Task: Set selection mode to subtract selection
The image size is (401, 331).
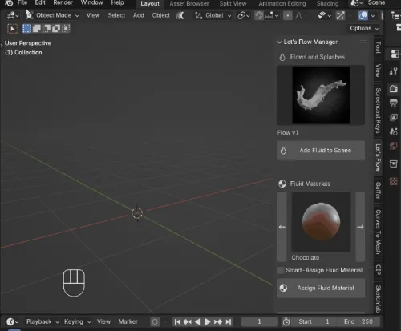Action: click(x=47, y=28)
